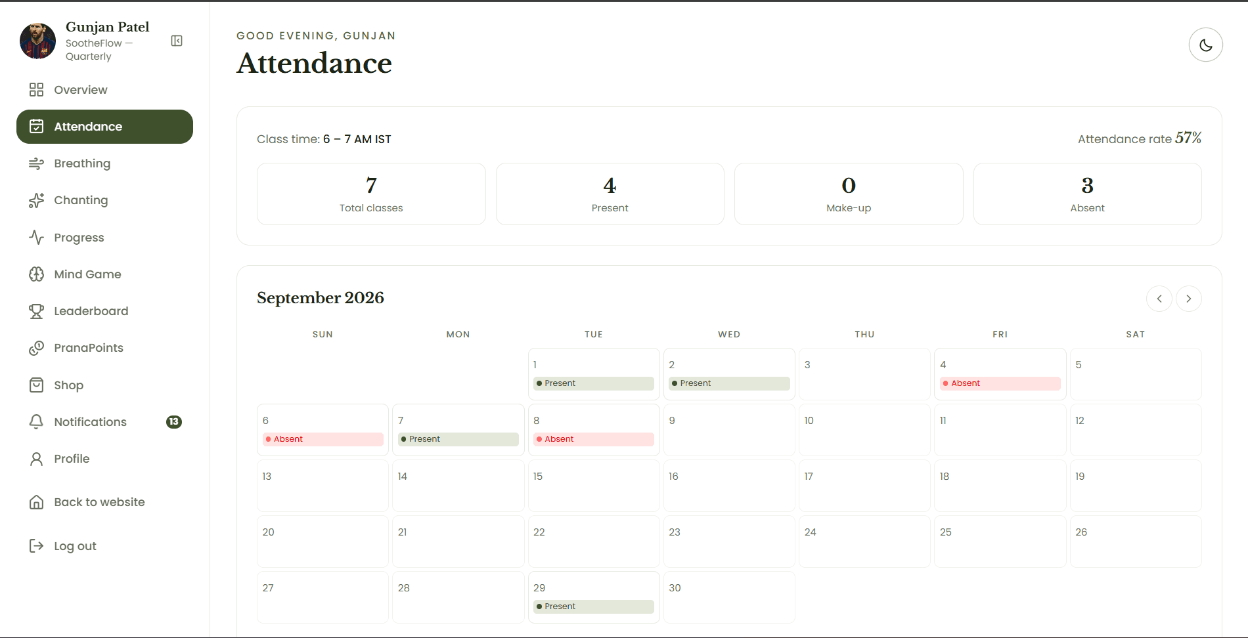Click Absent status on September 4
This screenshot has width=1248, height=638.
(x=1000, y=383)
